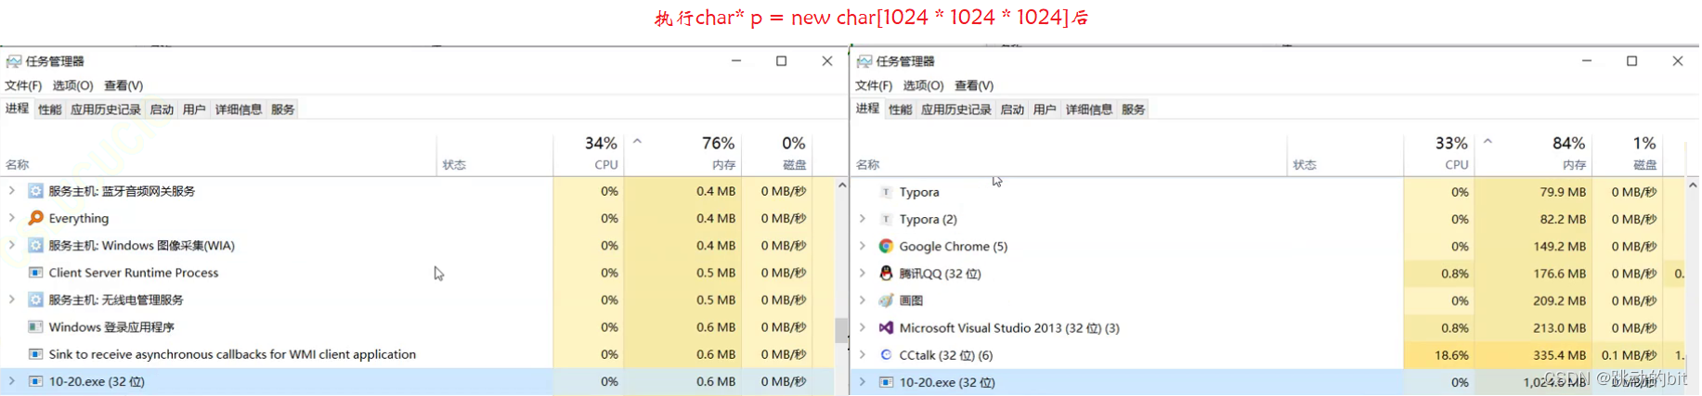Switch to 启动 tab in left Task Manager
1702x396 pixels.
(x=162, y=109)
